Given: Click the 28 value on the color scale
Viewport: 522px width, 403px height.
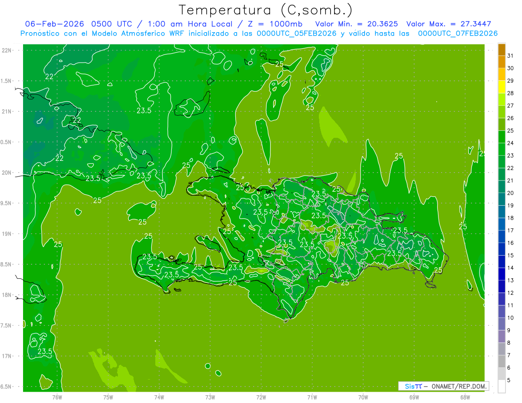Looking at the screenshot, I should pyautogui.click(x=511, y=93).
